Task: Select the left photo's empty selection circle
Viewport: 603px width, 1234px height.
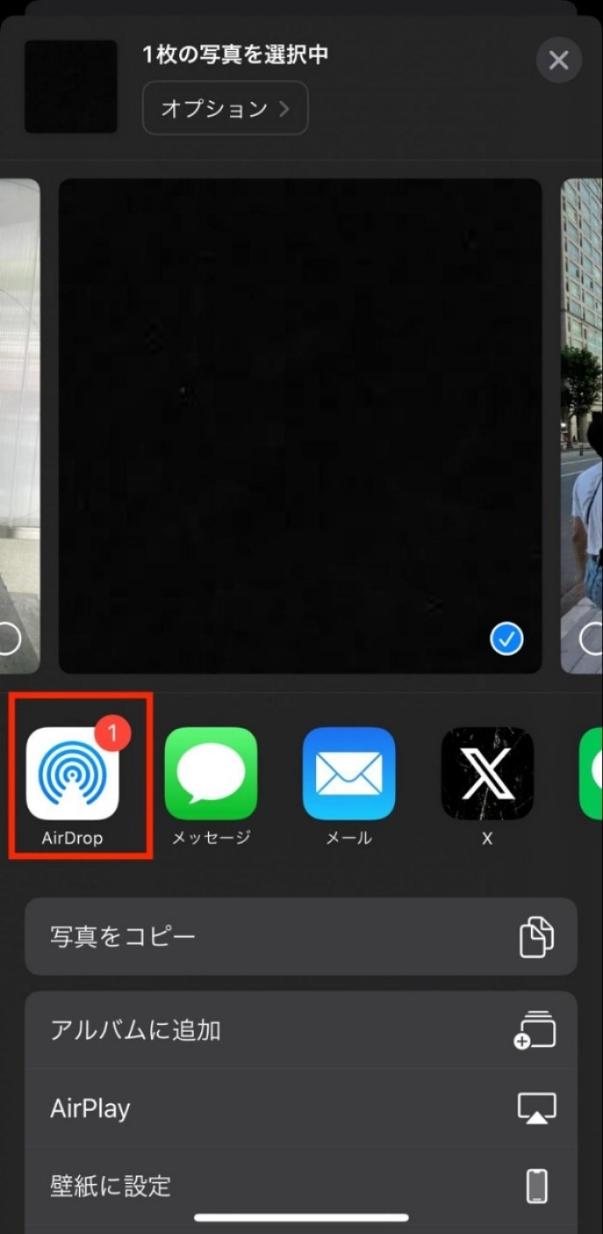Action: (8, 640)
